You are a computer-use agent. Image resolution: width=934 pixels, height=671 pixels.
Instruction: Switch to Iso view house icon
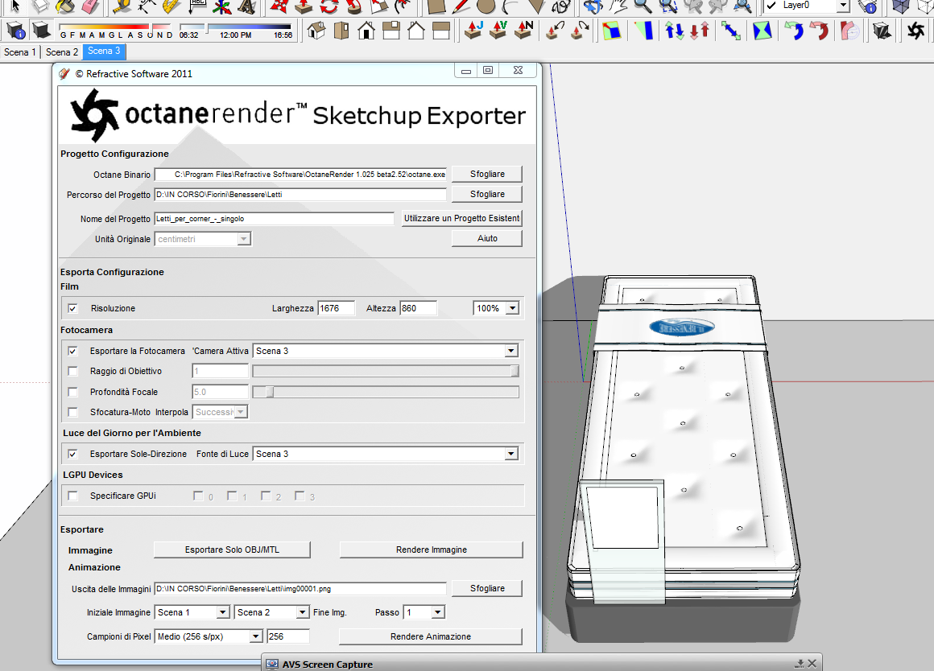point(316,30)
